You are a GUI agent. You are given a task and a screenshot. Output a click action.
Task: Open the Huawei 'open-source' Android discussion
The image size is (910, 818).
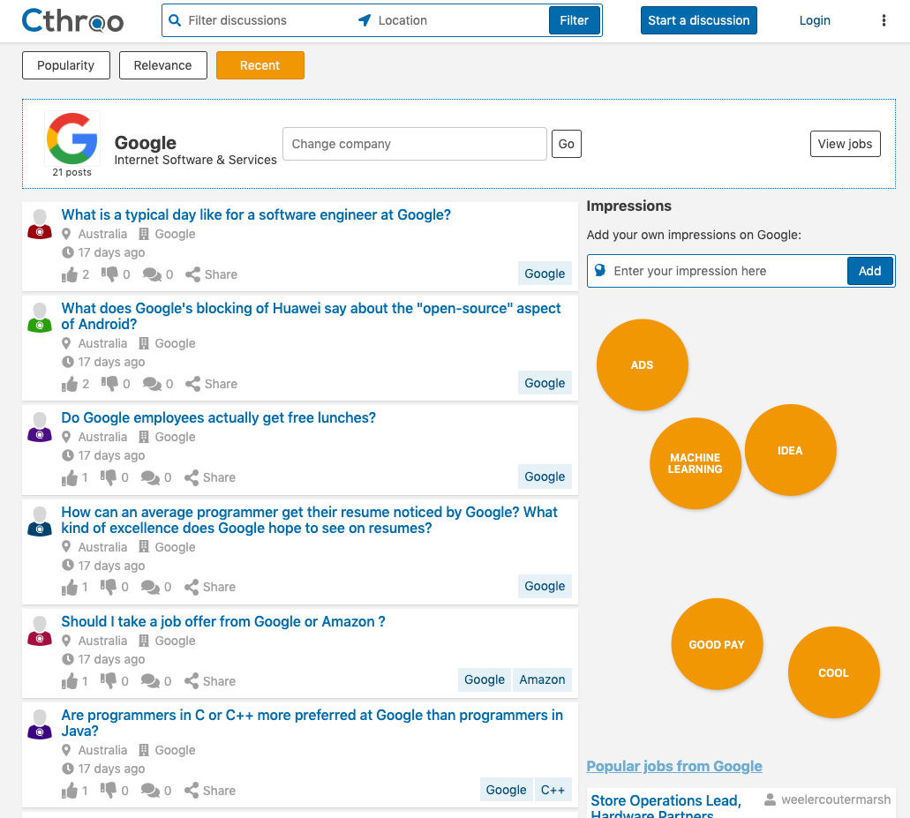pos(311,316)
